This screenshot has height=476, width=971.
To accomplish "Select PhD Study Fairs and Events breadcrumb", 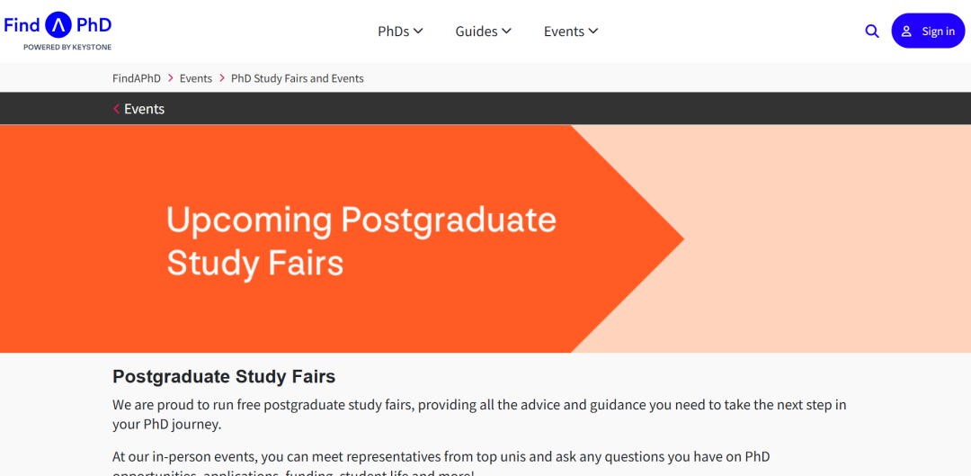I will 298,78.
